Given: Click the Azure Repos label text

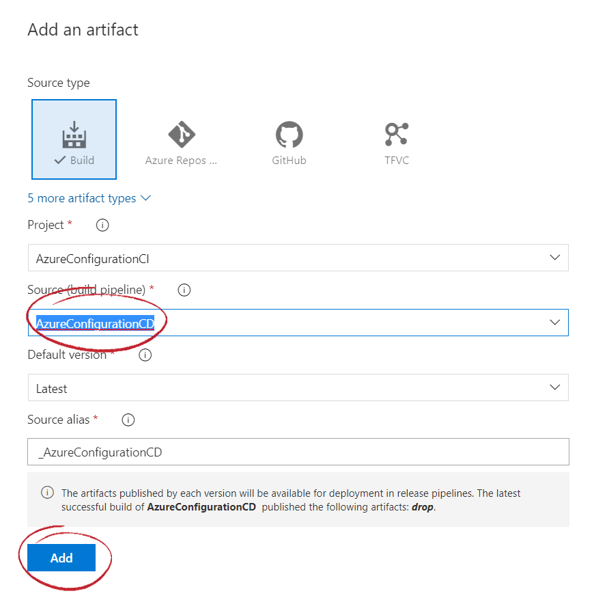Looking at the screenshot, I should pos(181,161).
